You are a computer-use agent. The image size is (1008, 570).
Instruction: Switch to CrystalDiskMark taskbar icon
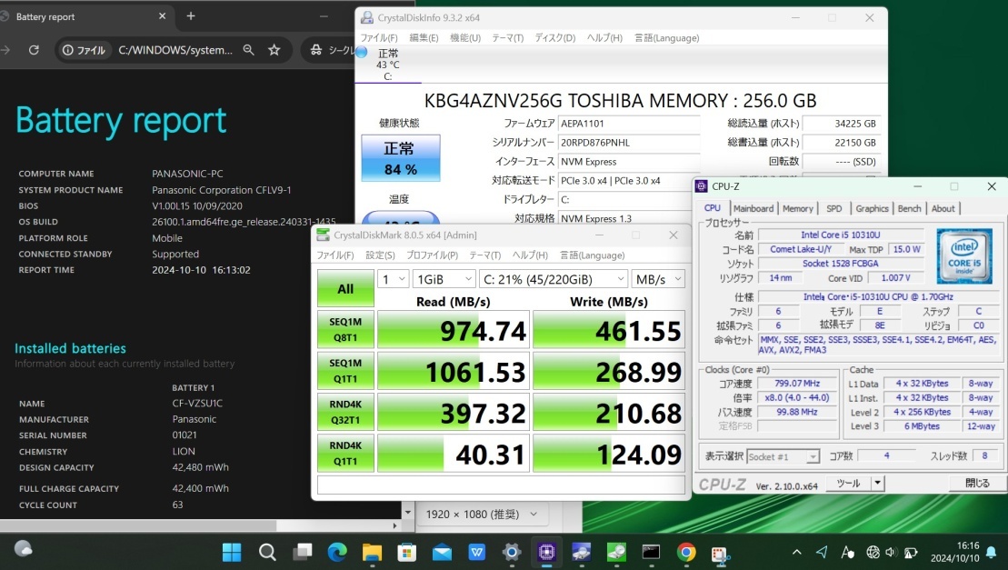[x=616, y=552]
